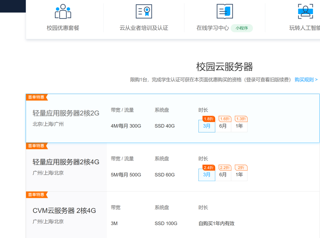Click 首单特惠 badge on CVM card

[37, 195]
